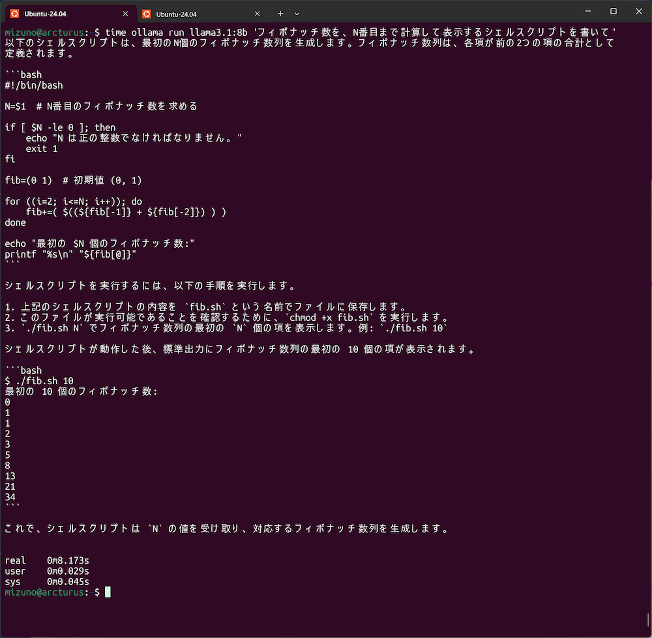This screenshot has width=652, height=638.
Task: Click the output number 34
Action: (x=10, y=497)
